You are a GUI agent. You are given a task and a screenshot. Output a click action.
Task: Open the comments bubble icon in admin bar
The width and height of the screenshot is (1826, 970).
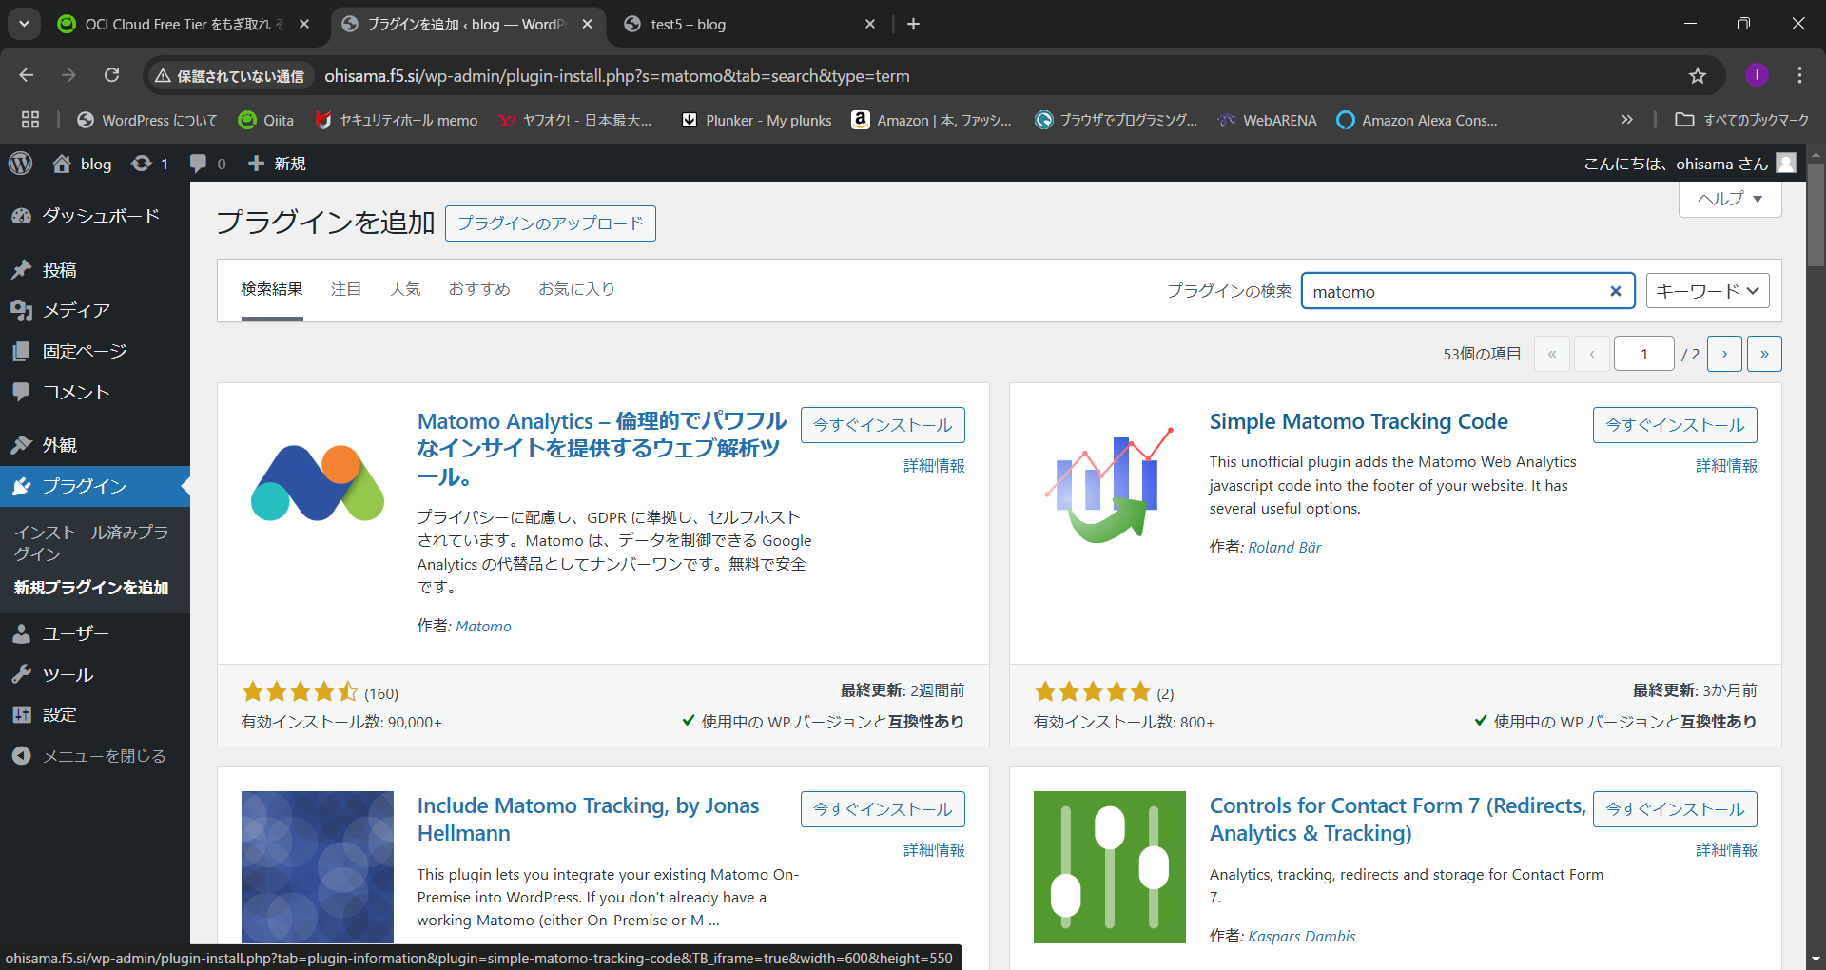click(x=207, y=164)
